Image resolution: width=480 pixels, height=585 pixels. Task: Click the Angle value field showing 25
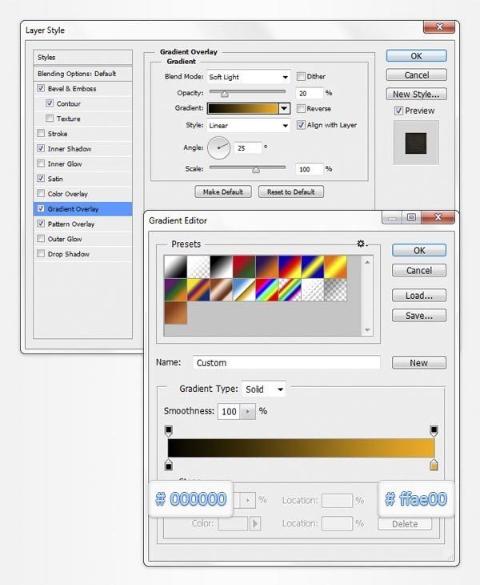coord(248,148)
